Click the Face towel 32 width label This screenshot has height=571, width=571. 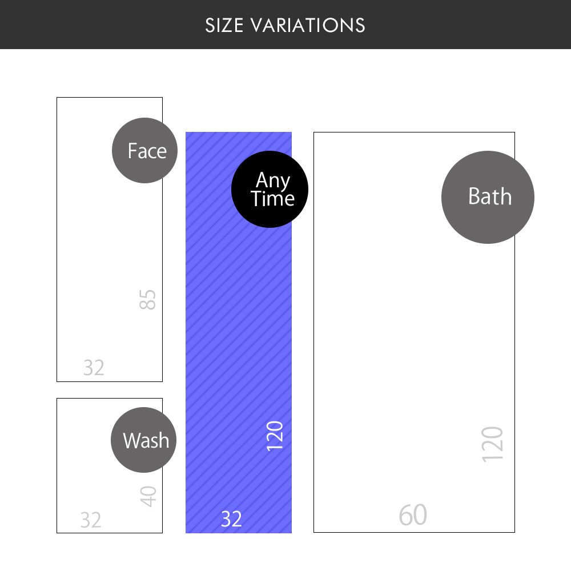pos(94,368)
